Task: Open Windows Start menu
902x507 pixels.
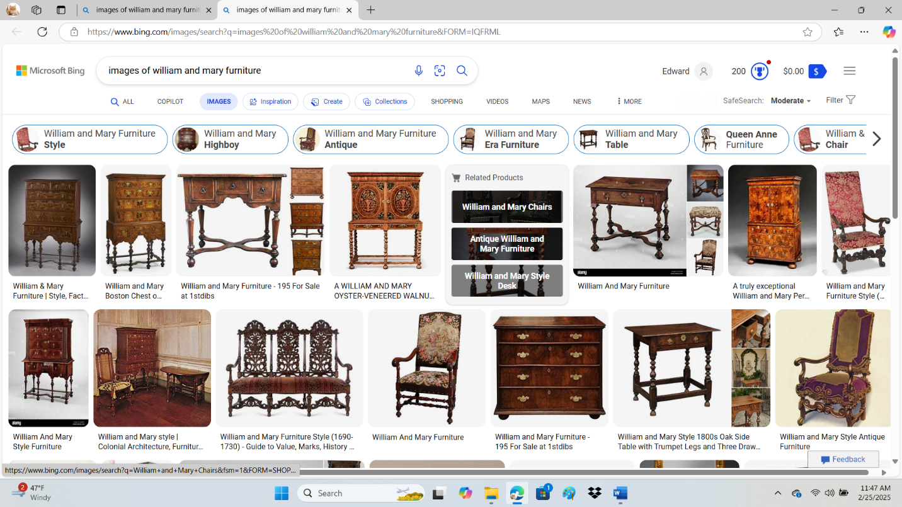Action: pyautogui.click(x=281, y=493)
